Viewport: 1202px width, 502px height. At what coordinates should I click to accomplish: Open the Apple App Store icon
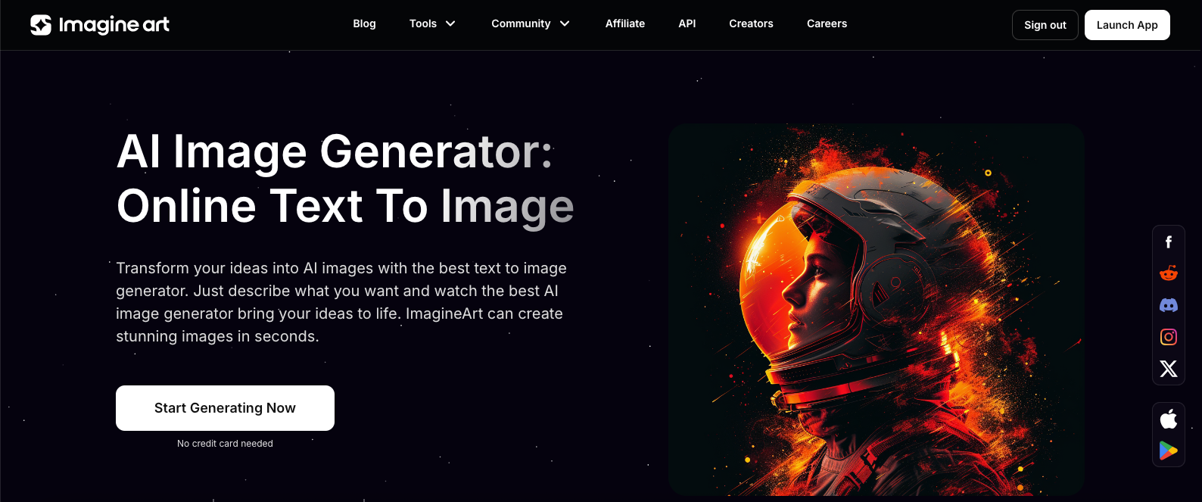(x=1169, y=419)
